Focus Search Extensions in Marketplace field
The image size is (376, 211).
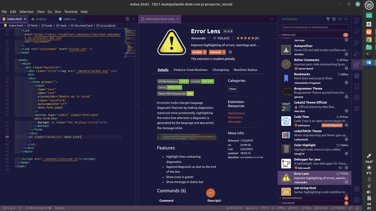coord(315,27)
